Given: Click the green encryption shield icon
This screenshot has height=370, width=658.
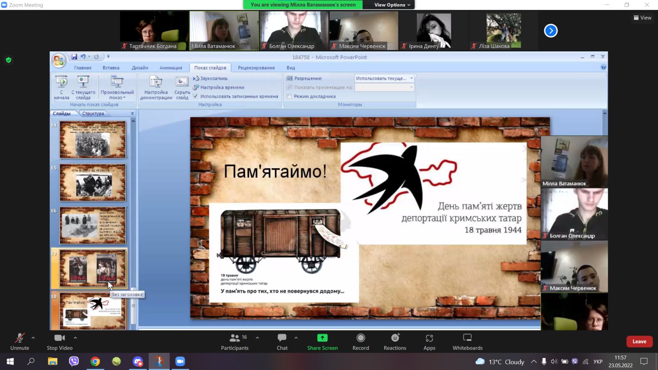Looking at the screenshot, I should coord(9,60).
